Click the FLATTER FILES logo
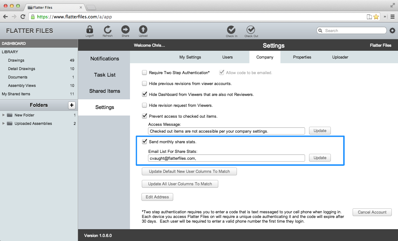The height and width of the screenshot is (241, 398). pyautogui.click(x=30, y=31)
